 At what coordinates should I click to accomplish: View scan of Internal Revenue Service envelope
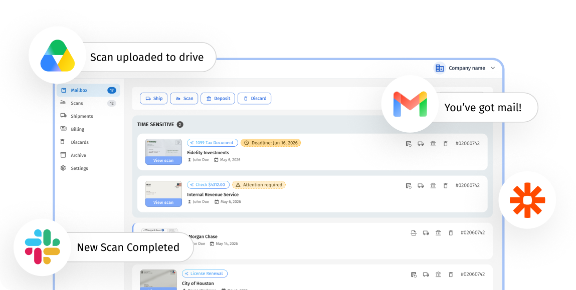coord(163,202)
